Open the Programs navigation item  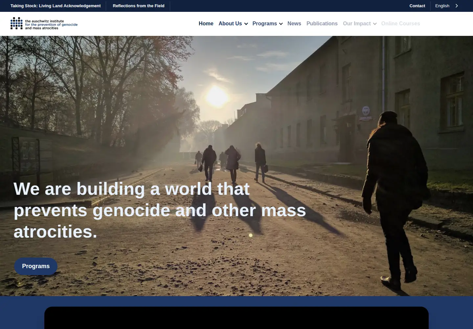265,24
